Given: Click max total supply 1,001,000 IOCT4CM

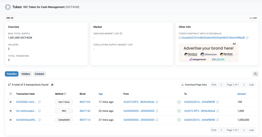Looking at the screenshot, I should [20, 38].
